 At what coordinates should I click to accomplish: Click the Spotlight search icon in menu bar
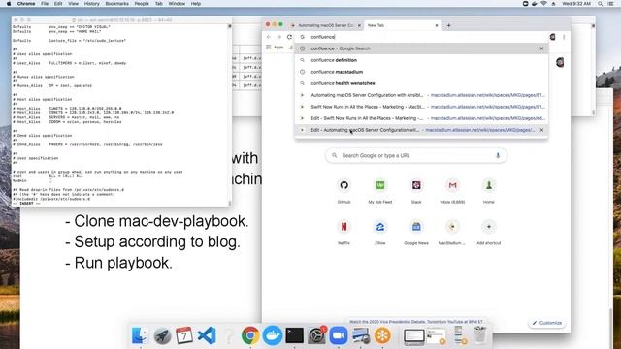600,4
